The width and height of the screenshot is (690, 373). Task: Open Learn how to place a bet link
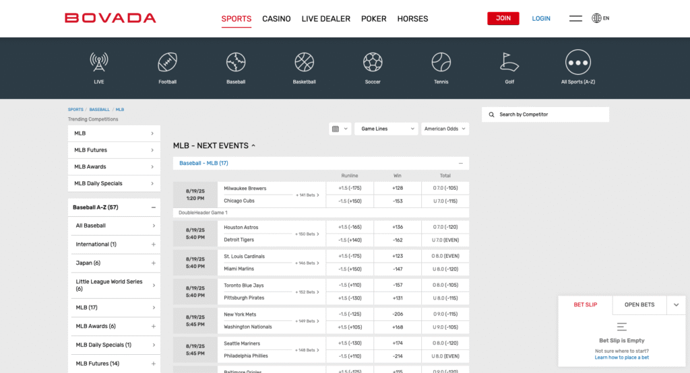pos(621,358)
